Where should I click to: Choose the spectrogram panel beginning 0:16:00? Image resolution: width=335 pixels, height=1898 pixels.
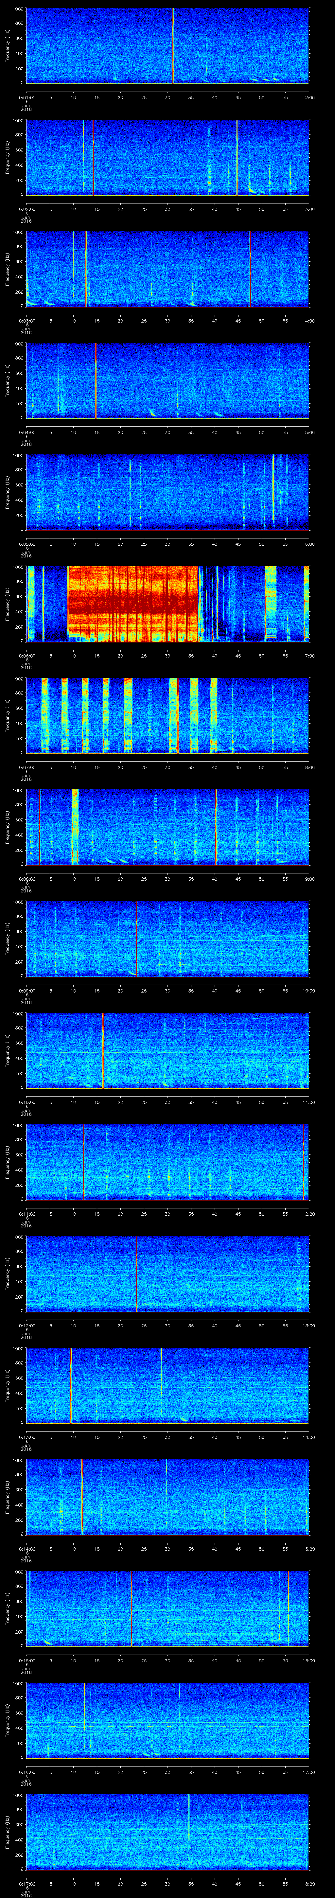(168, 1721)
